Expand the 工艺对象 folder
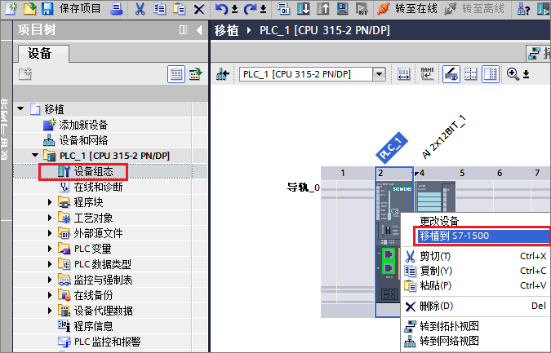This screenshot has height=353, width=551. coord(50,218)
